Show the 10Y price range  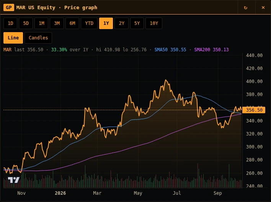(154, 23)
